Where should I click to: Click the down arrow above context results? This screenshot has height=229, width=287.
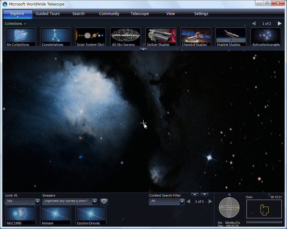pyautogui.click(x=204, y=194)
